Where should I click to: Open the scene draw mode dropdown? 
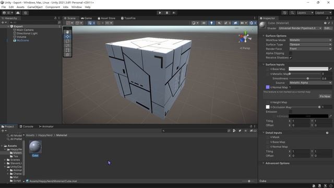click(x=195, y=23)
